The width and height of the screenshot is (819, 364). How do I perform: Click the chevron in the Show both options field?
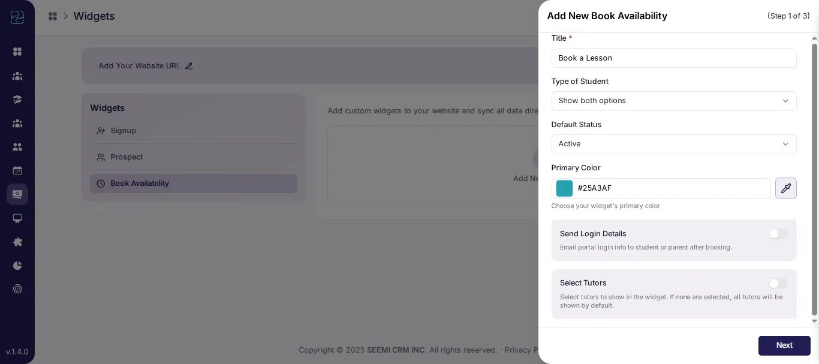click(x=785, y=101)
